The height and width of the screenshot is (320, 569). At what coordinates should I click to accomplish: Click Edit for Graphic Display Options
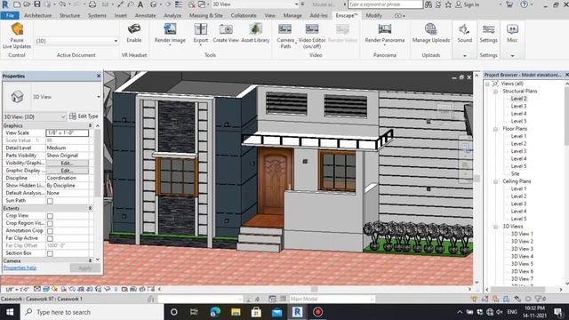[x=67, y=171]
